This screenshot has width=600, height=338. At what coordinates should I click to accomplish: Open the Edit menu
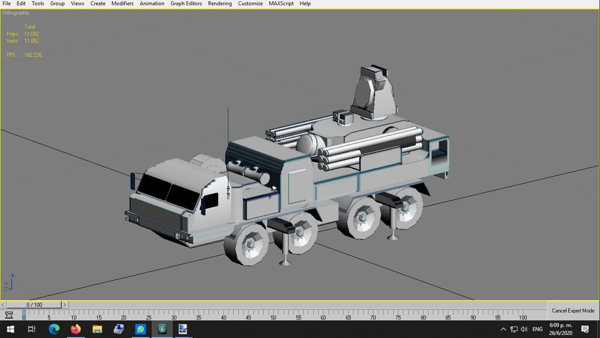click(21, 4)
